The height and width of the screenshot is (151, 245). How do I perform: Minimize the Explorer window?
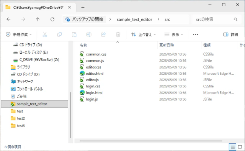210,5
